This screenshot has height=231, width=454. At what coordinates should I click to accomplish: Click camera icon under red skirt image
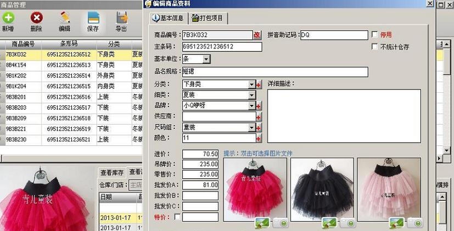280,223
